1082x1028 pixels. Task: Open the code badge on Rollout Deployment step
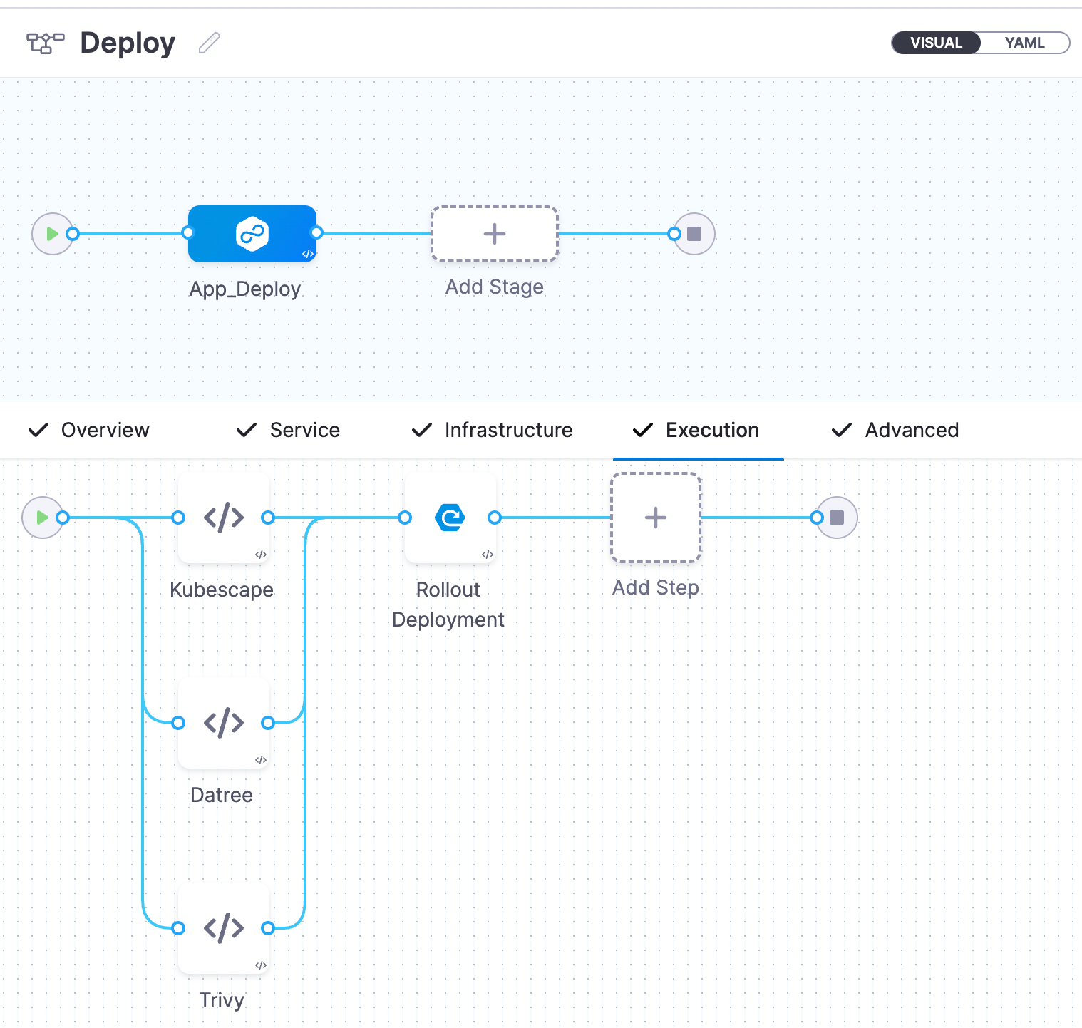point(488,555)
